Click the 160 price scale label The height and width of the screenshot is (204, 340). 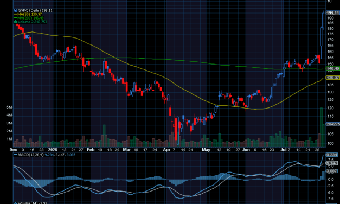tap(330, 52)
